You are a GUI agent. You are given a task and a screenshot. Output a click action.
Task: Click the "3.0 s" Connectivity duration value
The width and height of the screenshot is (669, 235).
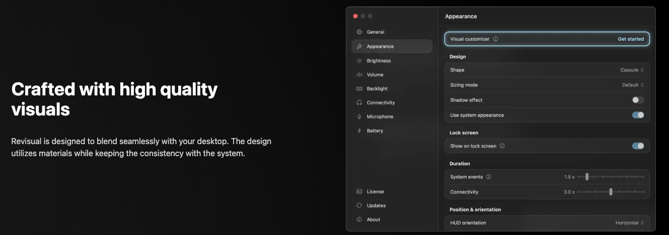tap(569, 192)
